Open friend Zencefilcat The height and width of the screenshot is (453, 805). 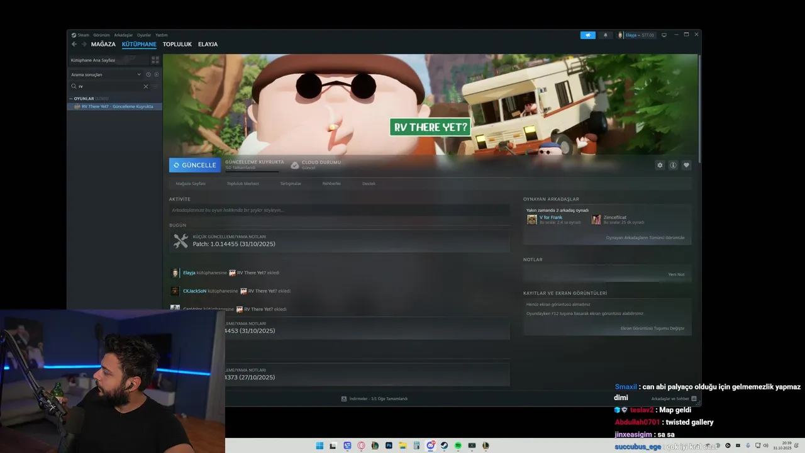coord(615,218)
